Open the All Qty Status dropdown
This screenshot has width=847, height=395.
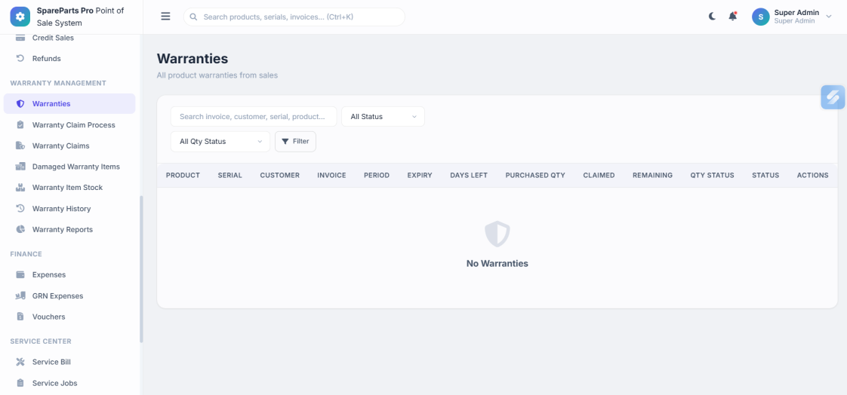click(x=220, y=142)
